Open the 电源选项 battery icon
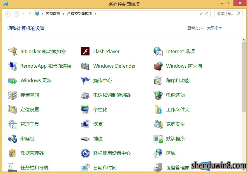The height and width of the screenshot is (173, 248). pyautogui.click(x=158, y=95)
